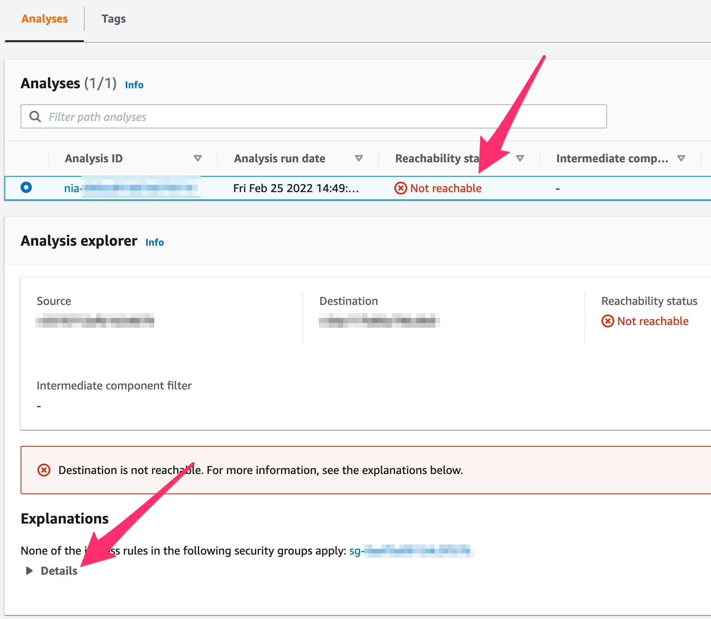Click the Analysis run date cell Fri Feb 25 2022
The image size is (711, 619).
tap(296, 188)
